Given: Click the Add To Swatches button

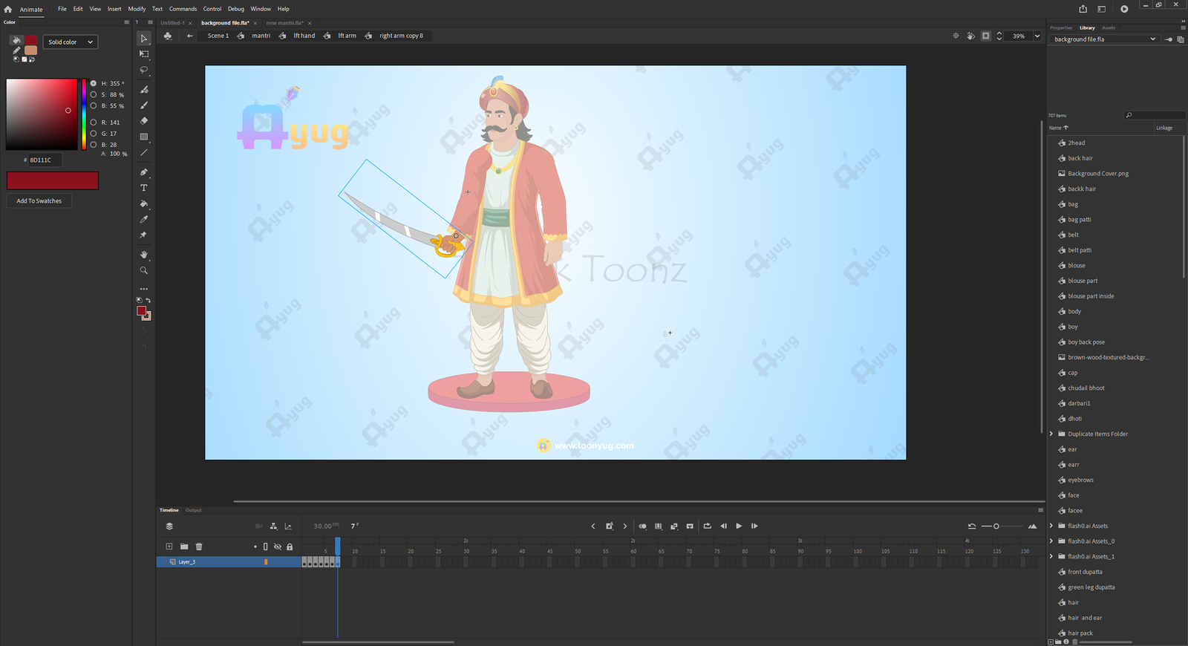Looking at the screenshot, I should [39, 201].
